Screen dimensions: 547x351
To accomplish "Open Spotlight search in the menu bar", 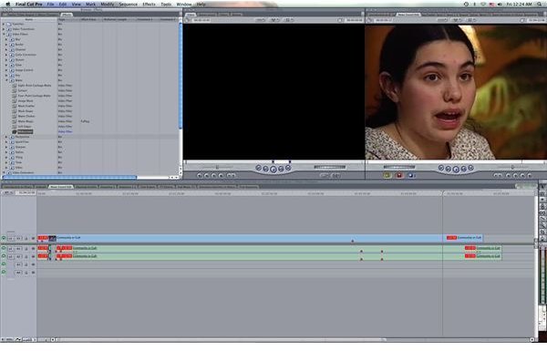I will [540, 5].
